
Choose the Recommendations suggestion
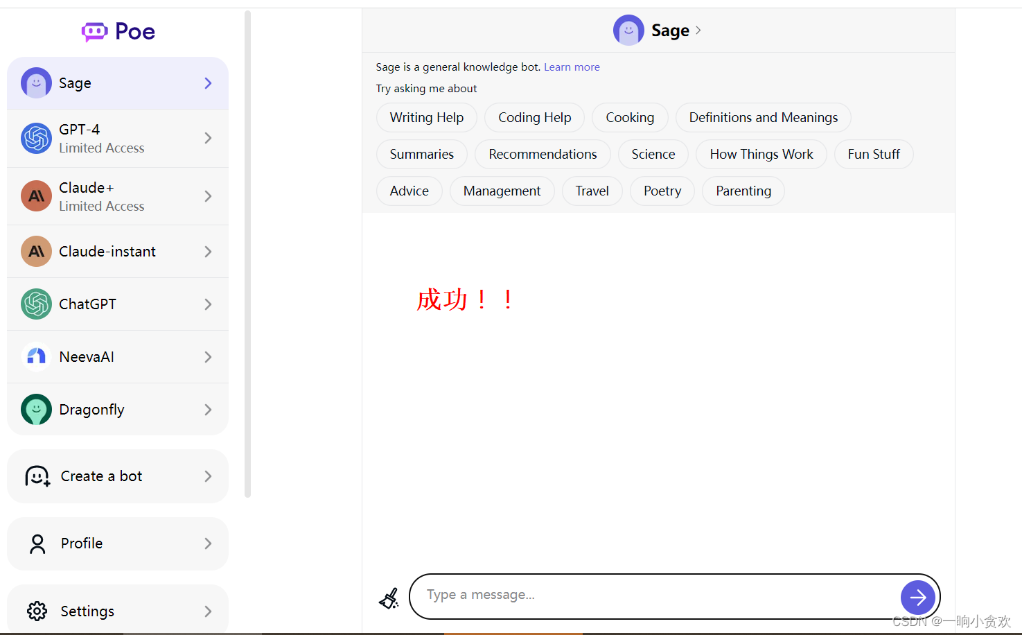543,155
